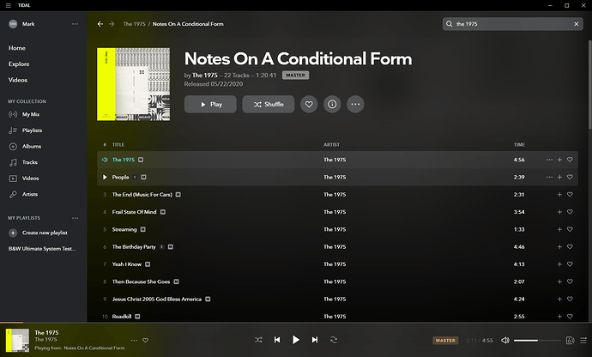The height and width of the screenshot is (357, 592).
Task: Favorite the track People
Action: [x=570, y=177]
